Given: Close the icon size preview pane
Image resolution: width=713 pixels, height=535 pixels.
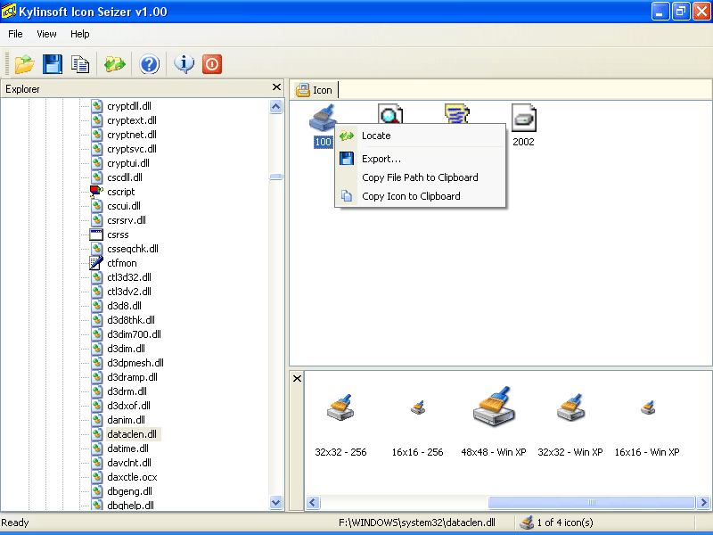Looking at the screenshot, I should (x=297, y=378).
